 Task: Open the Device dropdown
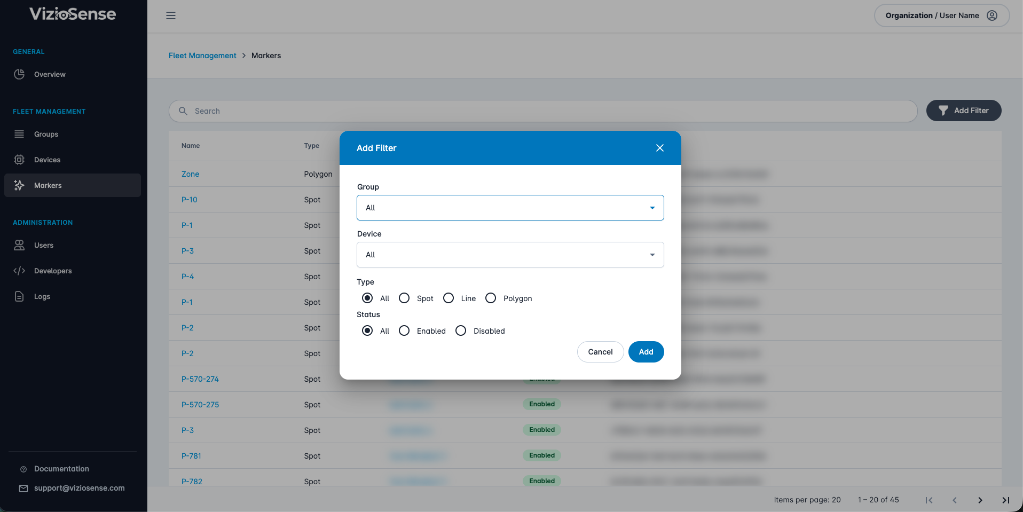pos(510,255)
